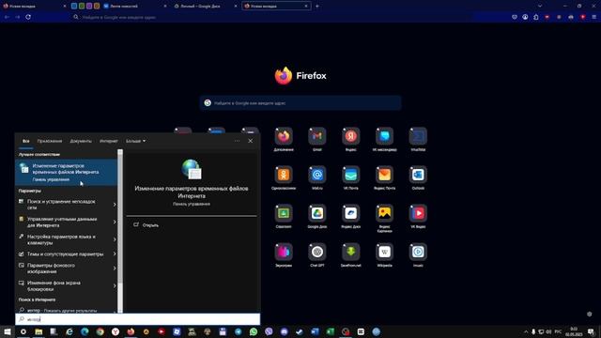Open WhatsApp from the taskbar
The width and height of the screenshot is (601, 338).
click(254, 331)
